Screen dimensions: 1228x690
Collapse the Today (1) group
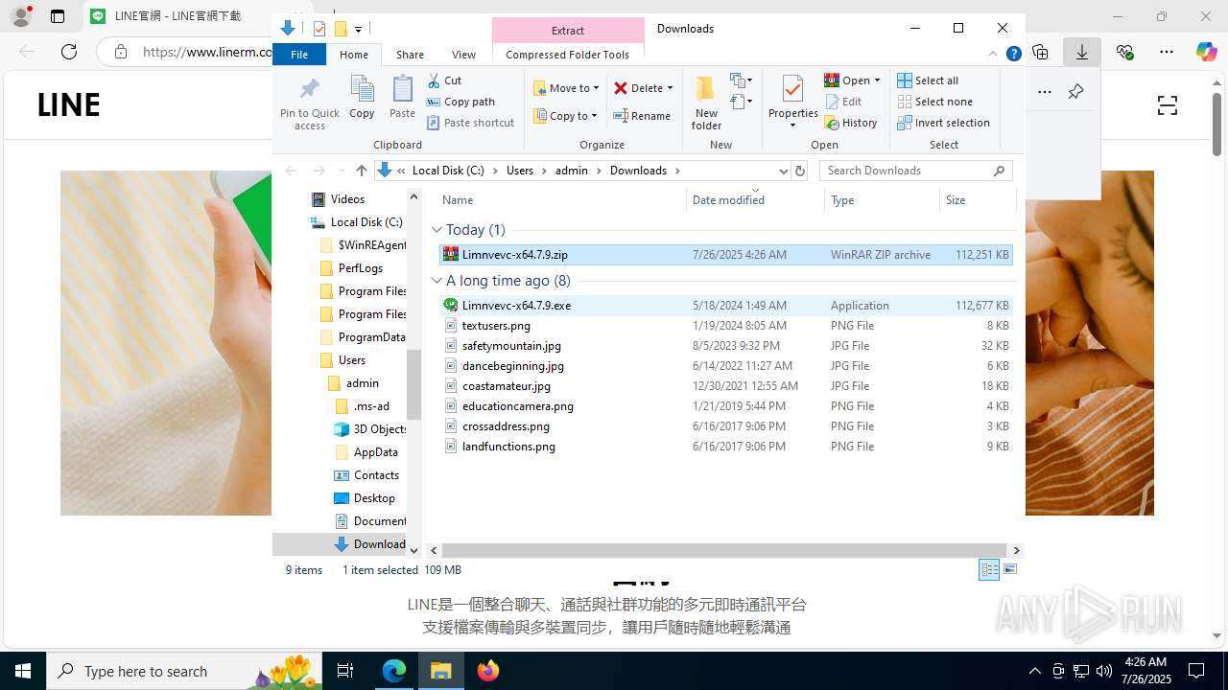click(x=437, y=230)
